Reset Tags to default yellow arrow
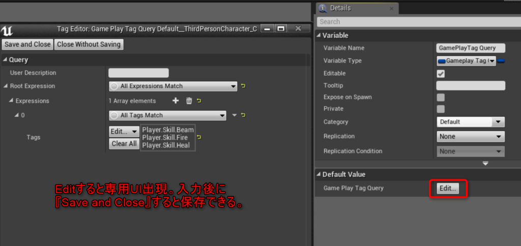521x246 pixels. [x=199, y=137]
